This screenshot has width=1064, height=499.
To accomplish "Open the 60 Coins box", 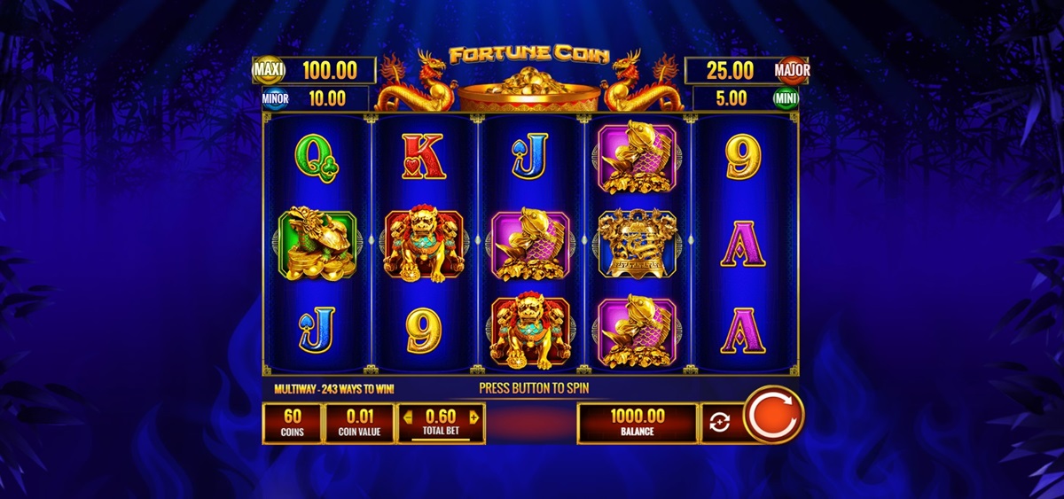I will pos(293,423).
